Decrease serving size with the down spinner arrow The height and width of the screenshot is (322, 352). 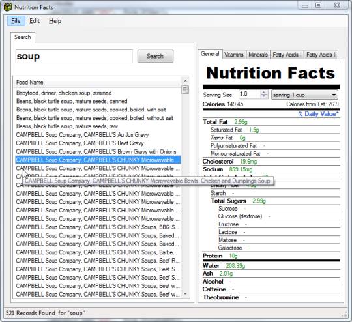(264, 96)
